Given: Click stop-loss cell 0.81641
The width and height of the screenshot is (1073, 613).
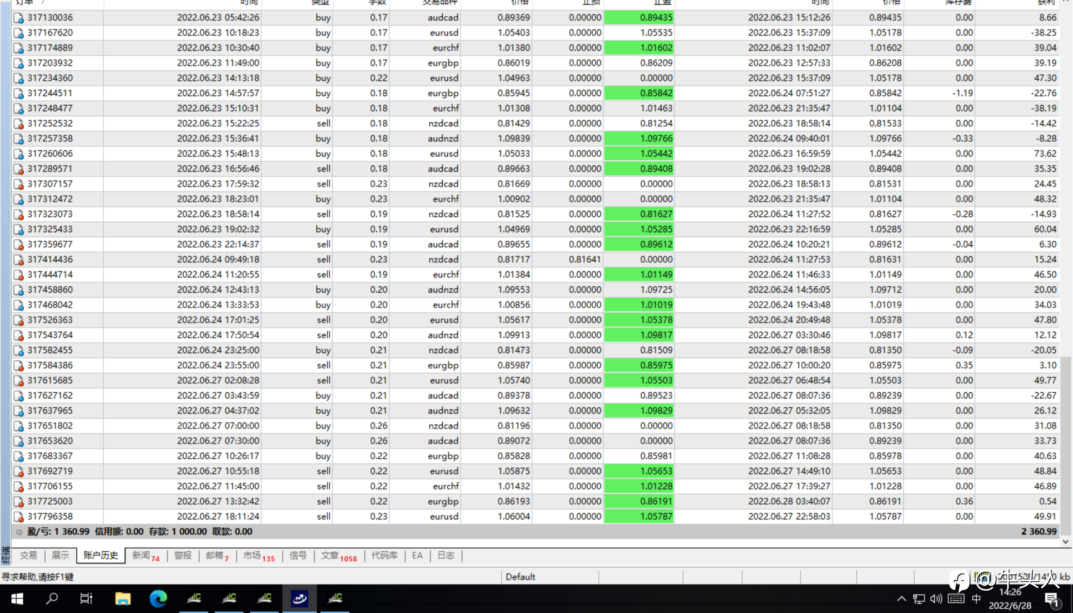Looking at the screenshot, I should point(585,260).
